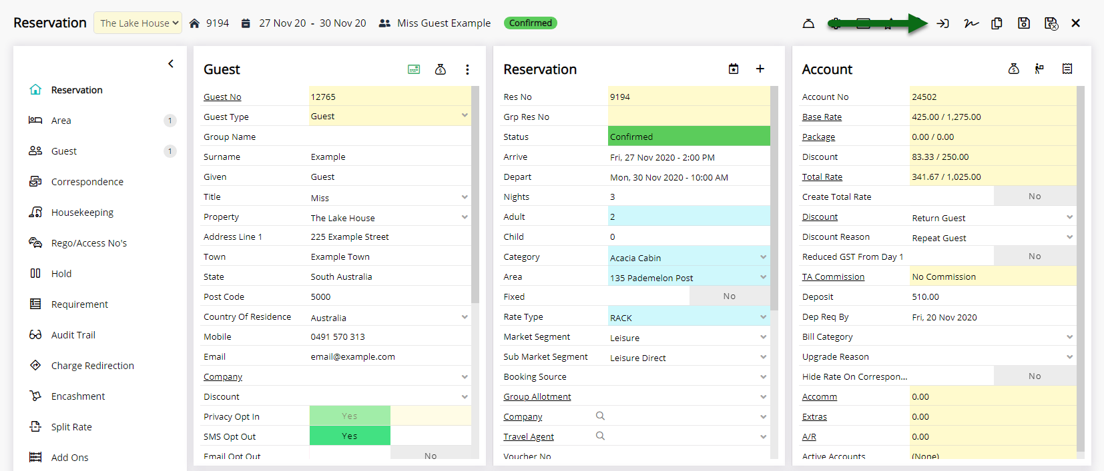The image size is (1104, 471).
Task: Click the green Confirmed Status field
Action: (x=689, y=137)
